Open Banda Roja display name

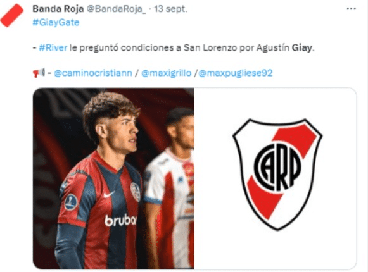(x=58, y=9)
